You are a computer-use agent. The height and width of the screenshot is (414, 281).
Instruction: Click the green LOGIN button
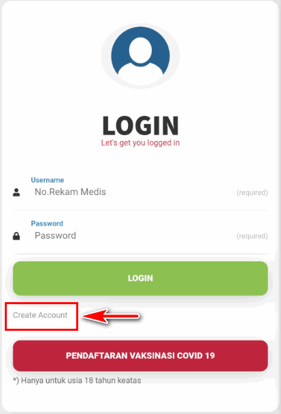click(x=140, y=278)
